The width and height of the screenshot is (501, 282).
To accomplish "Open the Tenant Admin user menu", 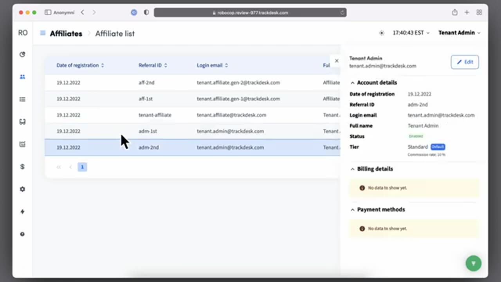I will pyautogui.click(x=459, y=33).
